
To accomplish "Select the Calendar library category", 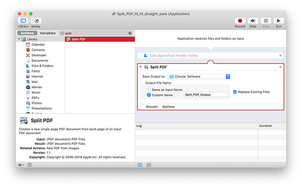I will pyautogui.click(x=38, y=45).
